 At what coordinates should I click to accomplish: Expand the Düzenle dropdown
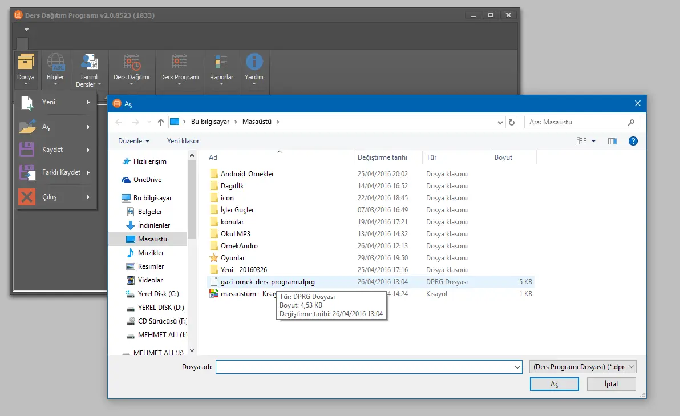[134, 141]
